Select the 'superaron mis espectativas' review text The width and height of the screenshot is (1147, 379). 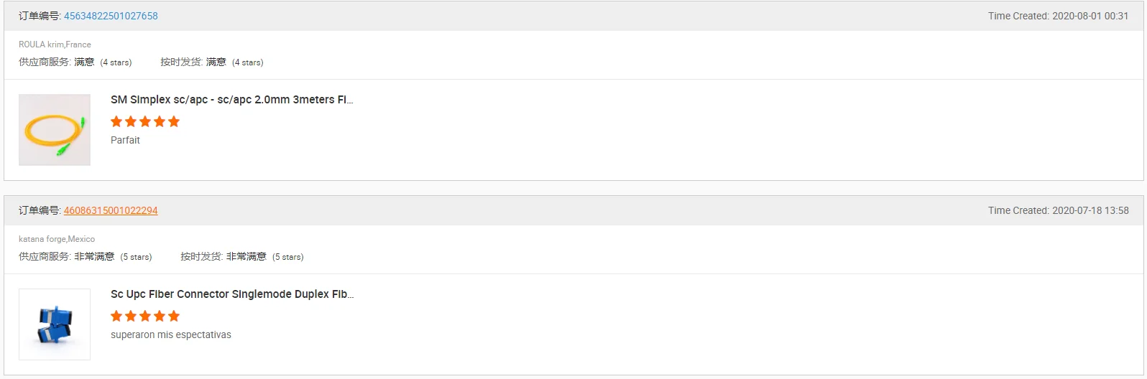click(171, 334)
